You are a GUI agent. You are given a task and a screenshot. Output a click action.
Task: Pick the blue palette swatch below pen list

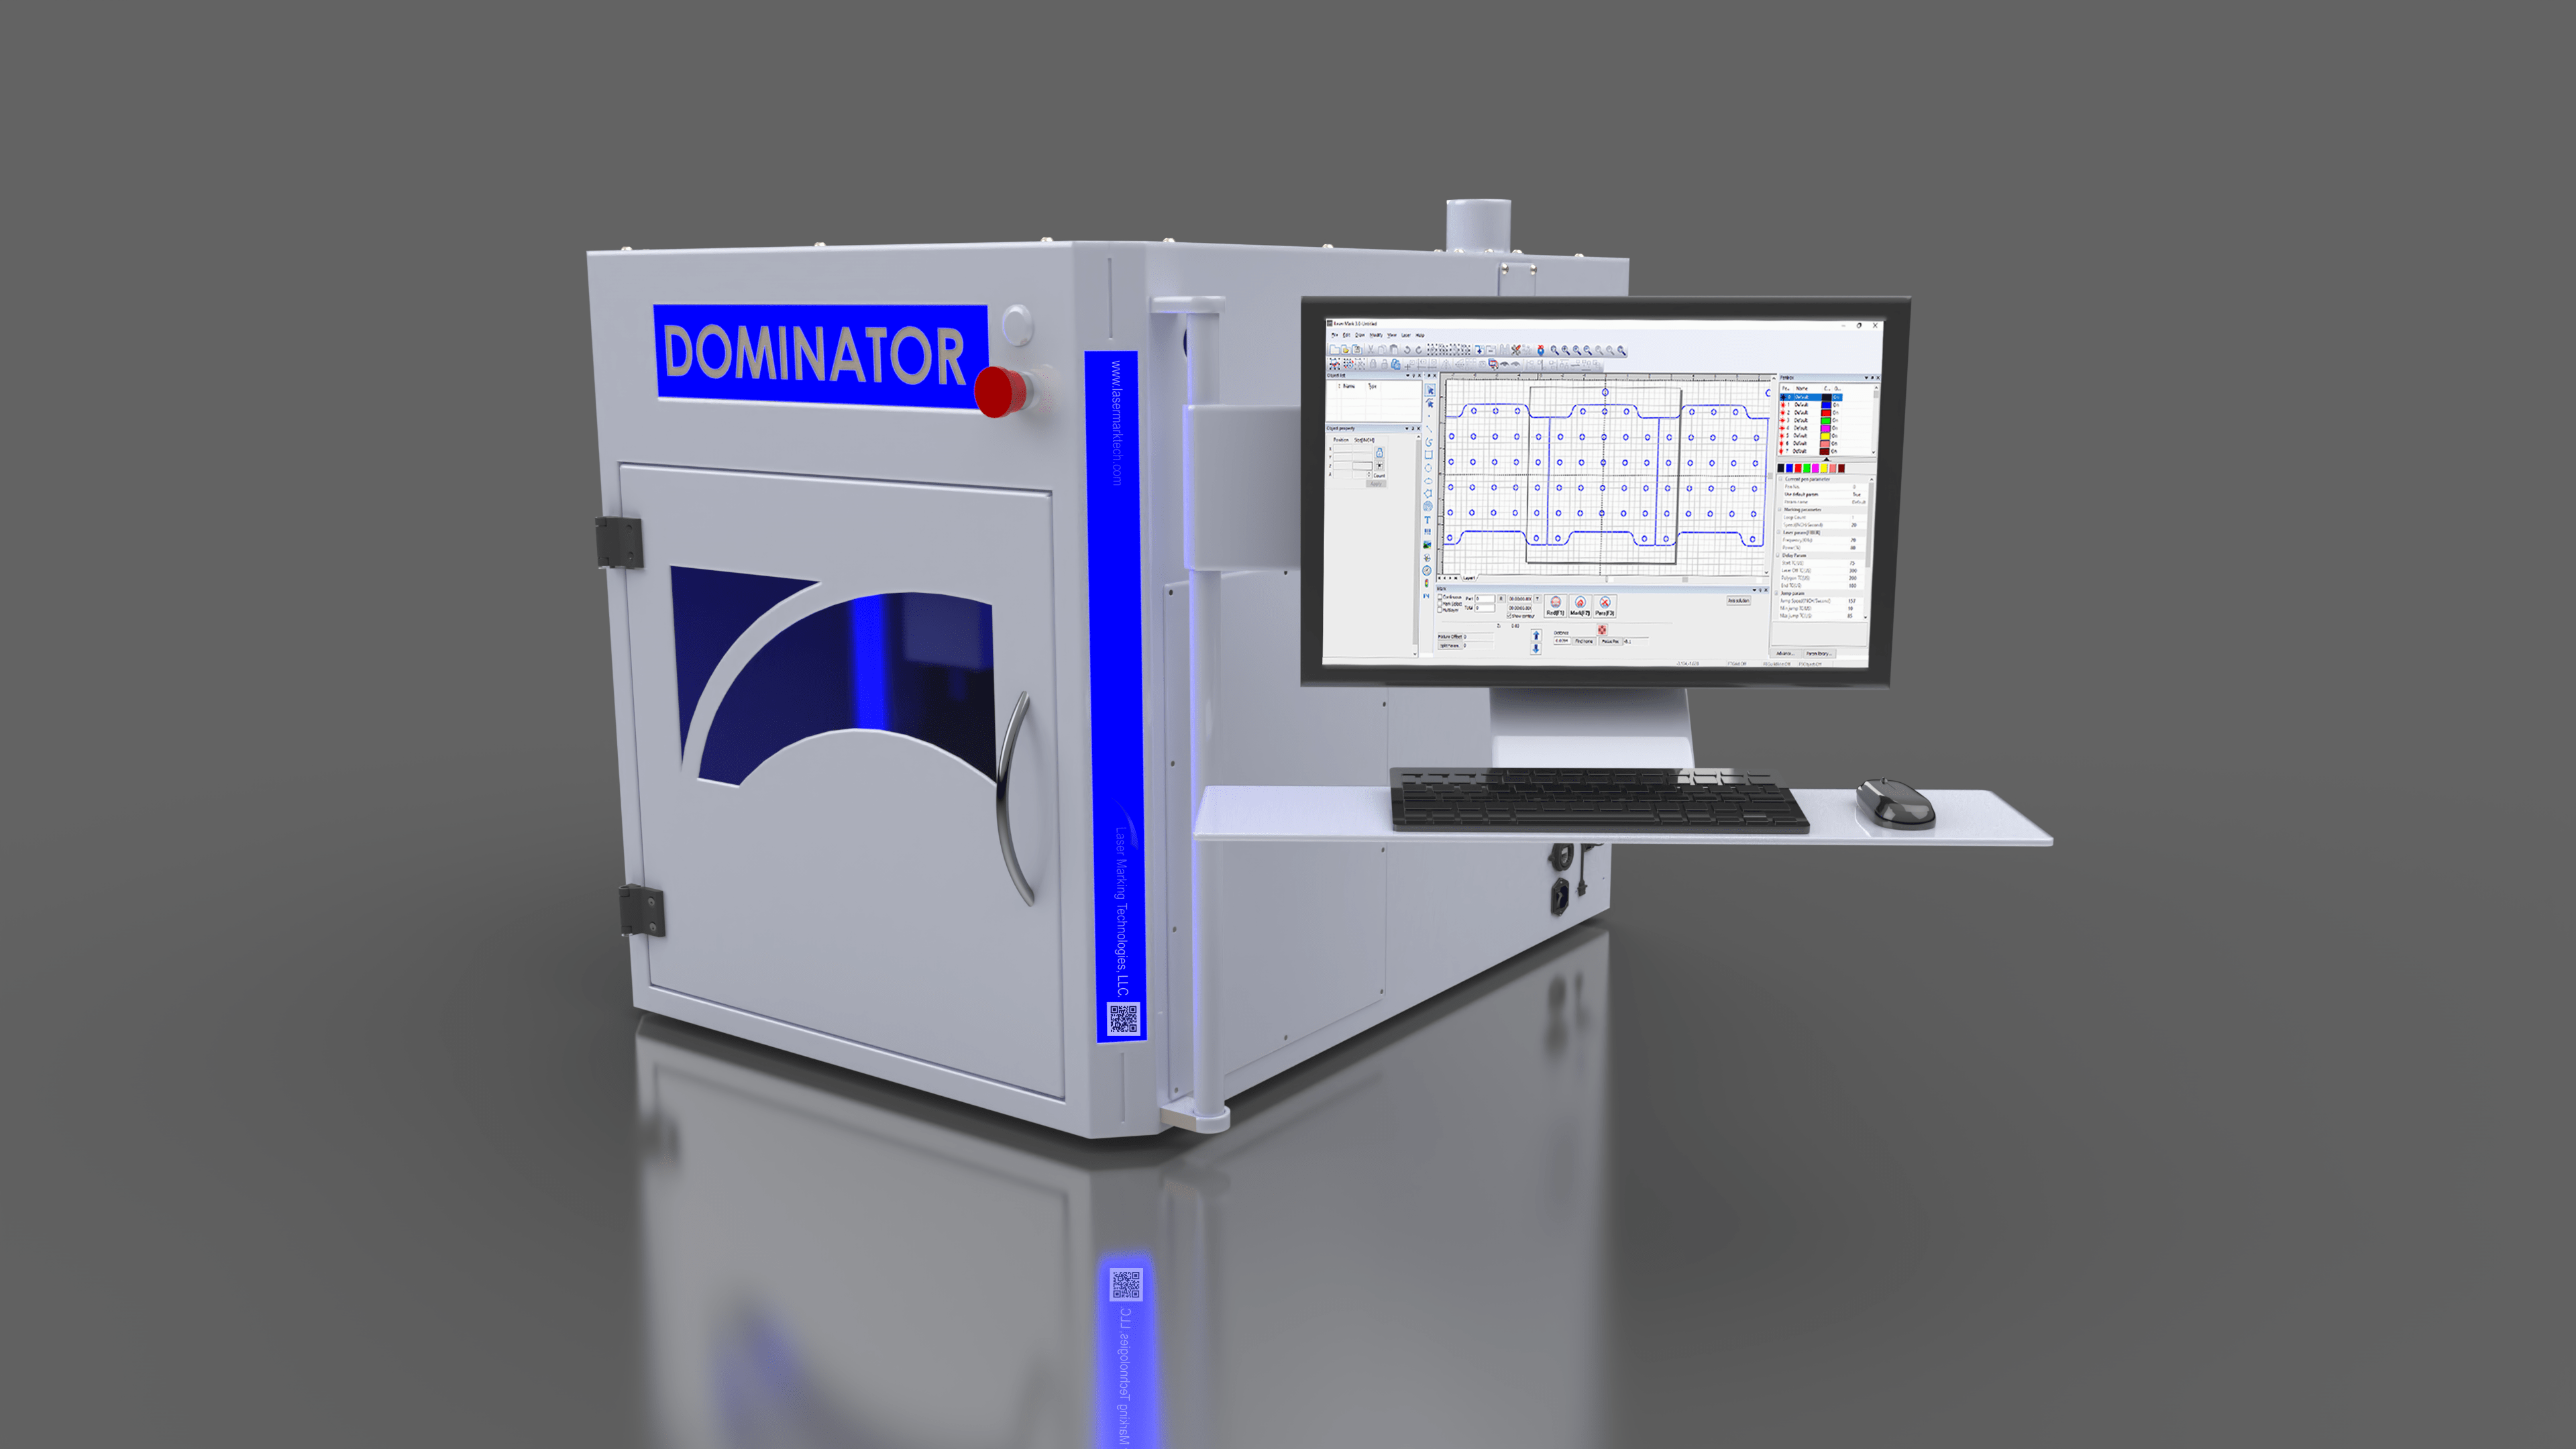pos(1790,469)
